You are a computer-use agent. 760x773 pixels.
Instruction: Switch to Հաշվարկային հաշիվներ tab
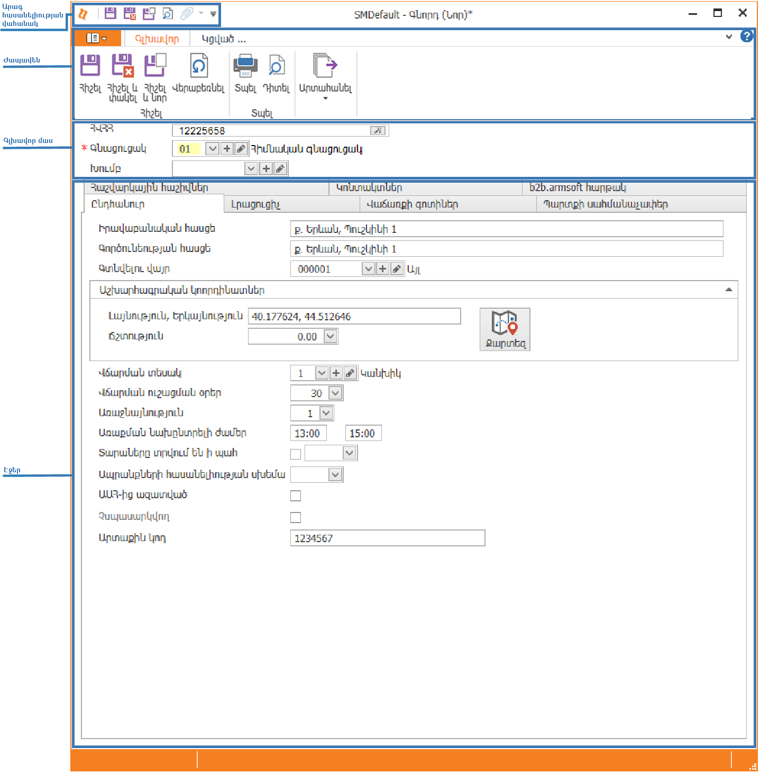click(x=207, y=188)
